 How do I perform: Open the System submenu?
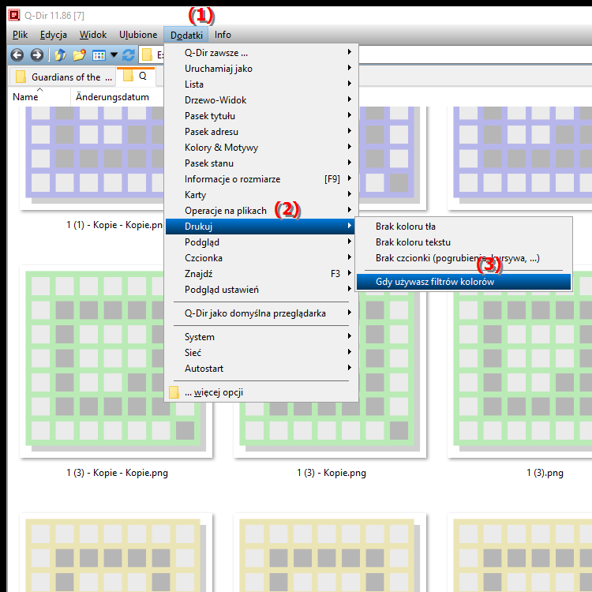pos(261,337)
